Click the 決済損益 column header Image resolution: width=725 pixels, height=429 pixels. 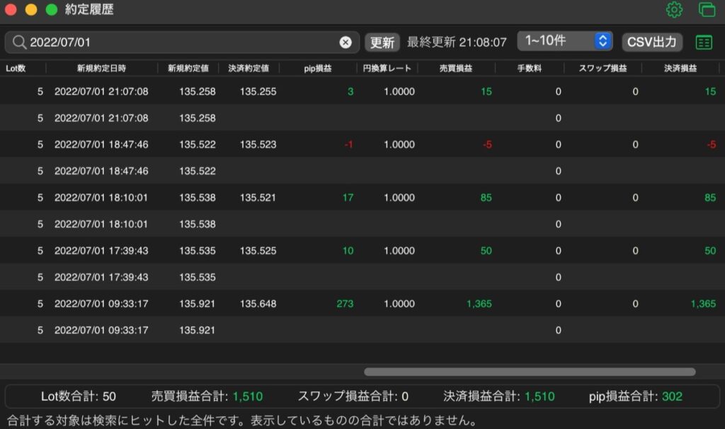[x=680, y=69]
